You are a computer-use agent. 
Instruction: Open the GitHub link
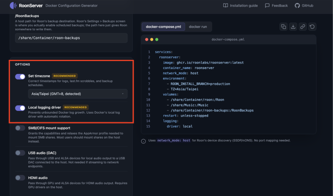pos(304,5)
